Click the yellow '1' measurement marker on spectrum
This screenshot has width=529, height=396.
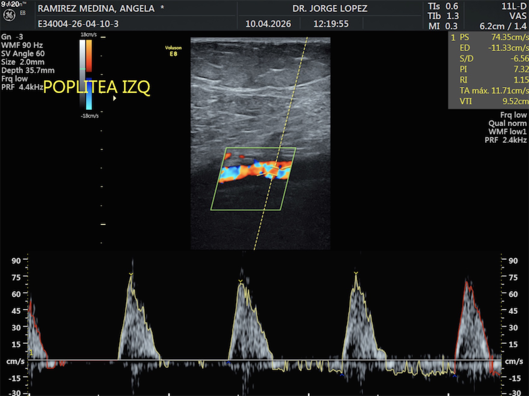(x=31, y=352)
